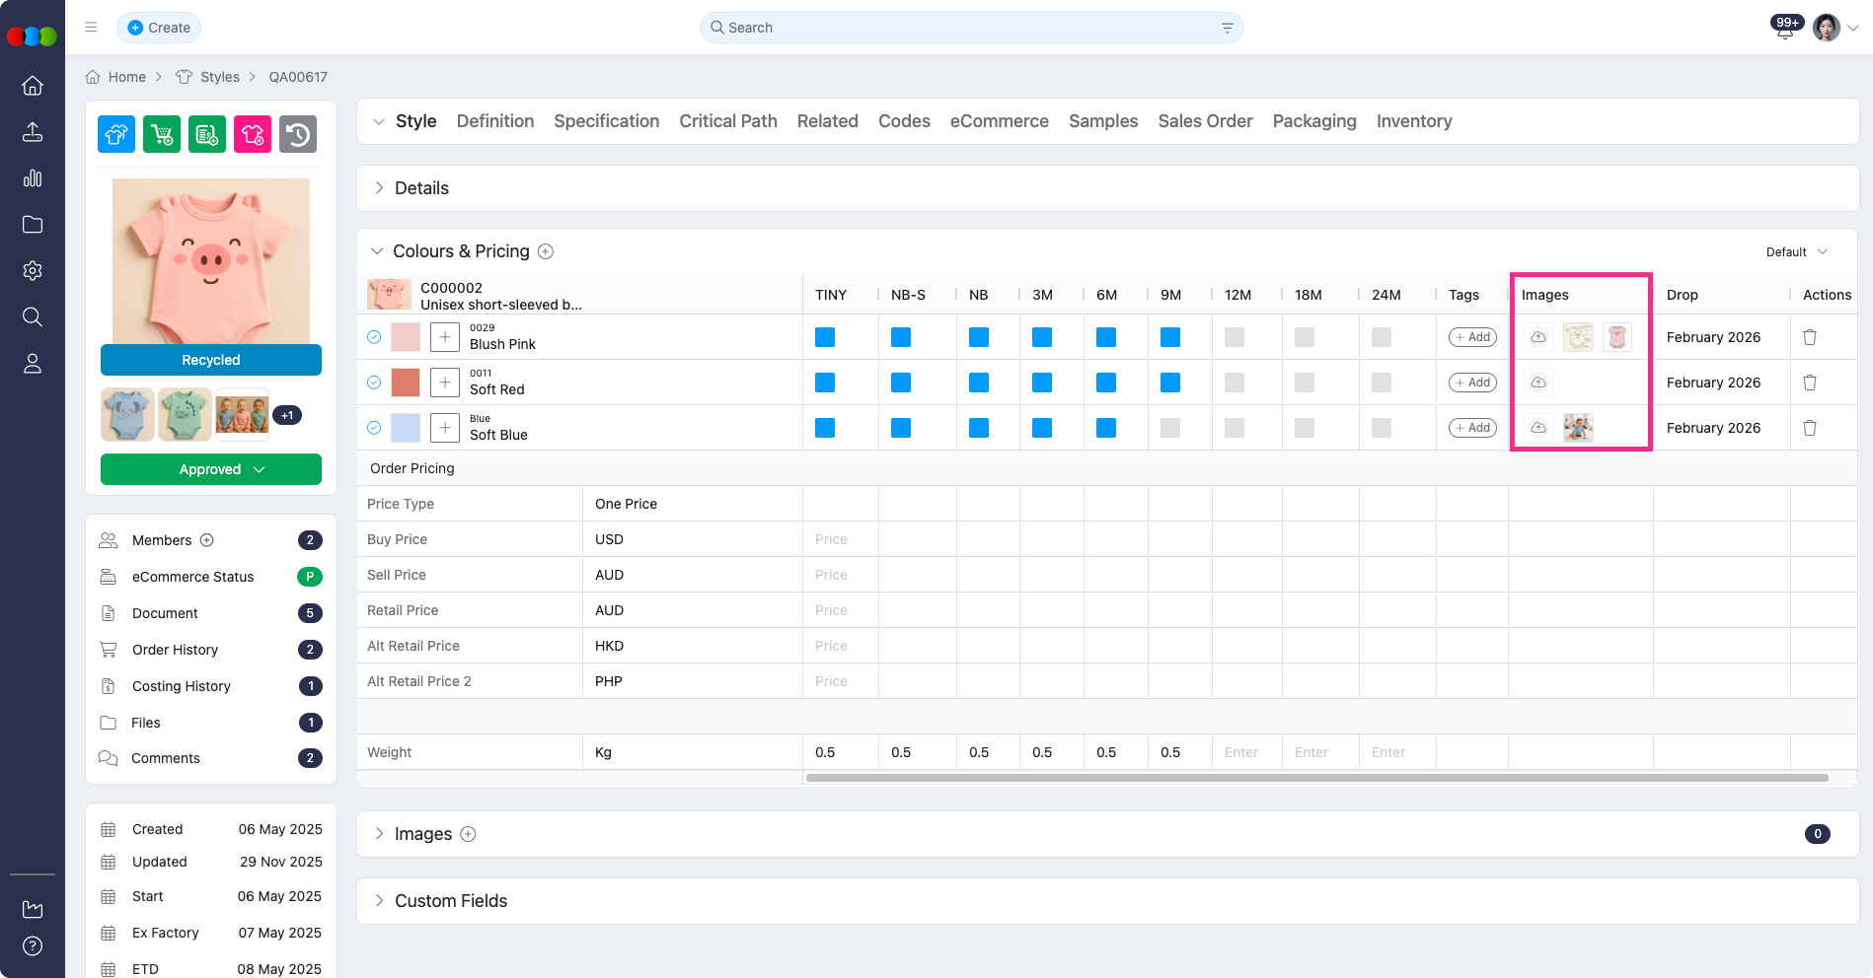
Task: Click the Soft Red colour swatch
Action: (406, 383)
